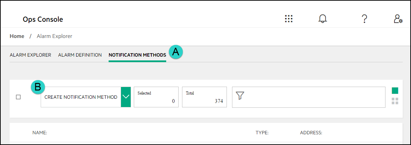Click the Alarm Explorer breadcrumb
Image resolution: width=411 pixels, height=145 pixels.
point(54,36)
